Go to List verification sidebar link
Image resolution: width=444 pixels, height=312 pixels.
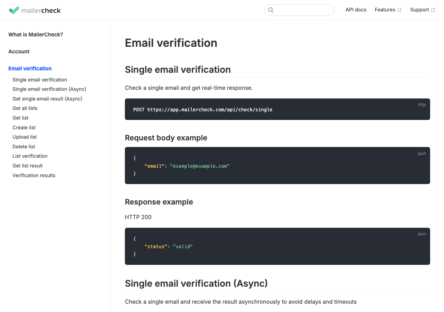[30, 156]
